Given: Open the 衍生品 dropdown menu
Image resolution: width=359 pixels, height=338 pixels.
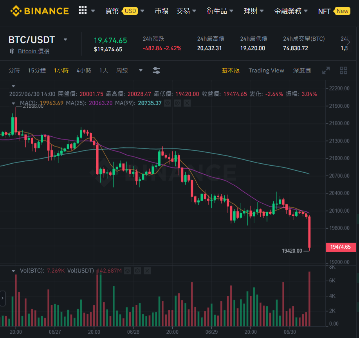Looking at the screenshot, I should point(220,11).
